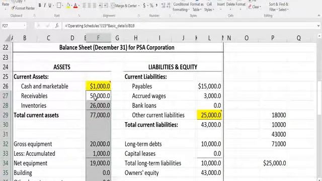
Task: Open Cell Styles gallery
Action: click(x=209, y=7)
